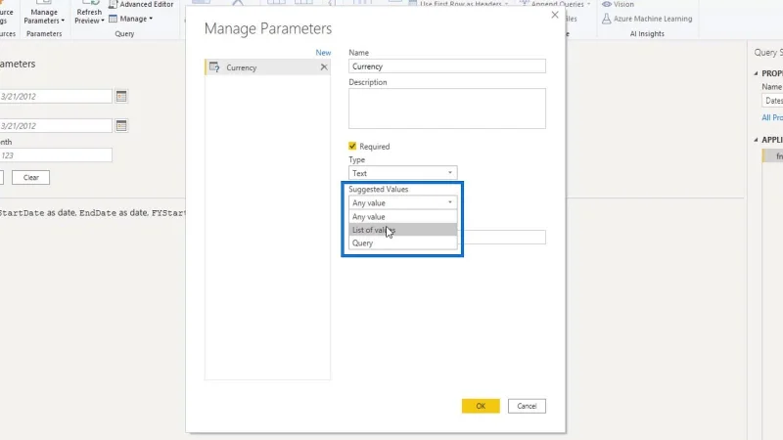Focus the Description text area
Screen dimensions: 783x440
447,109
